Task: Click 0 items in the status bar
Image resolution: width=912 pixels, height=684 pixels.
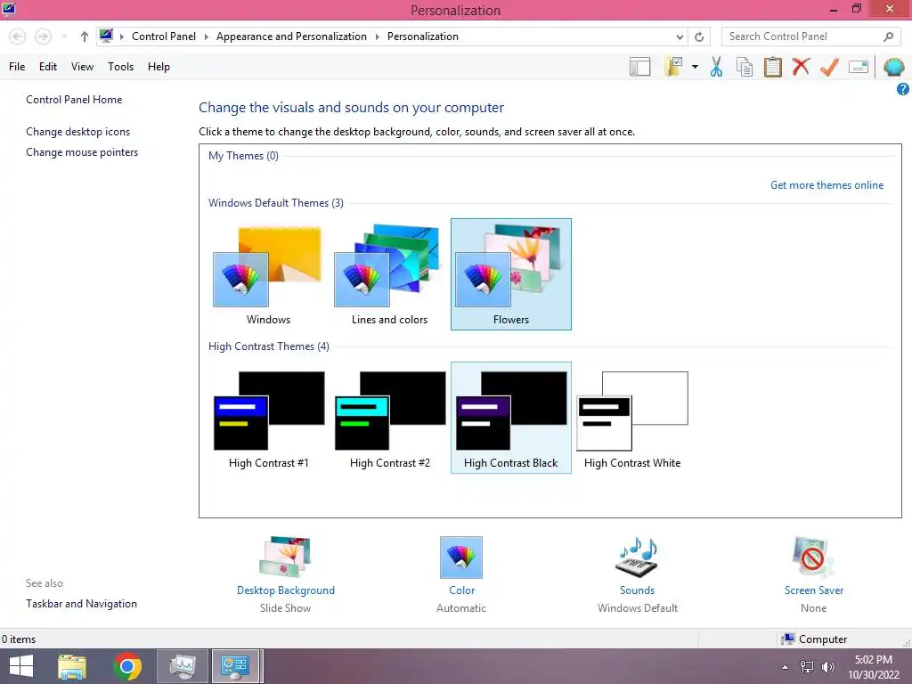Action: [19, 639]
